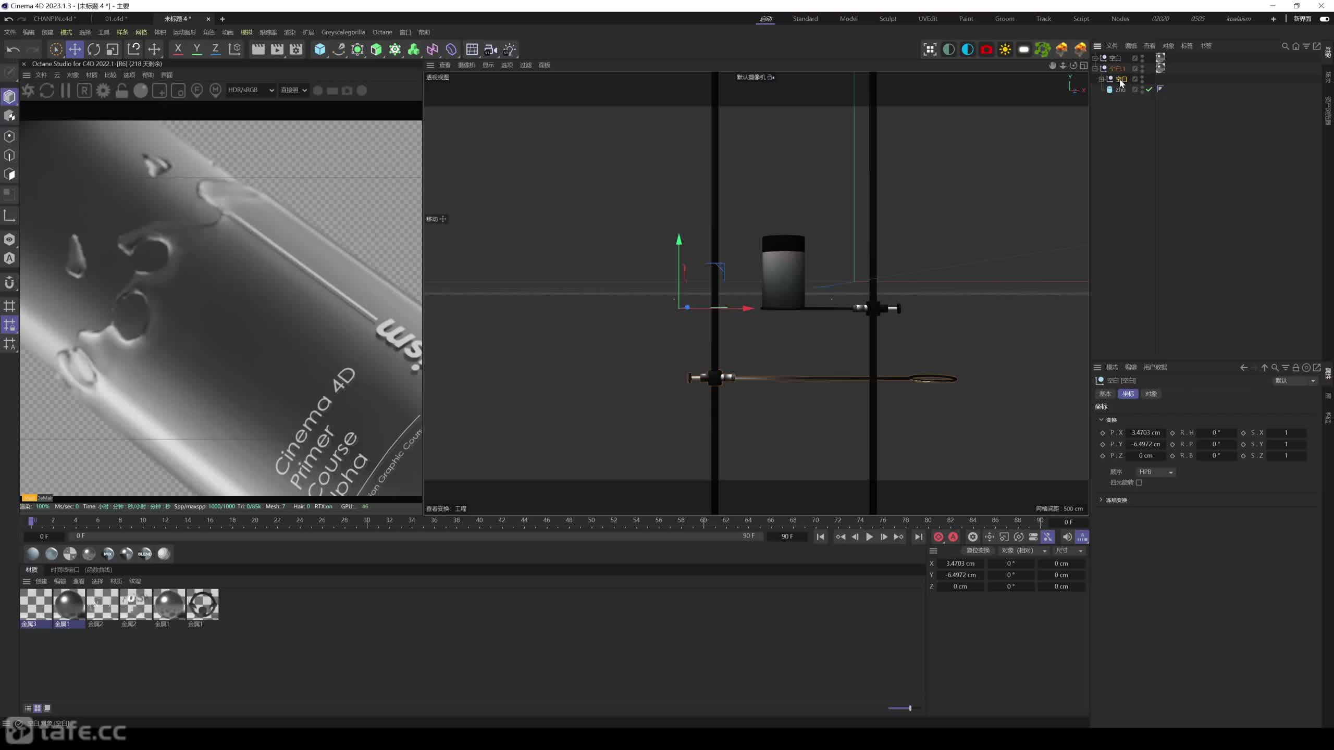1334x750 pixels.
Task: Collapse the 空白.1 null tree node
Action: click(1095, 69)
